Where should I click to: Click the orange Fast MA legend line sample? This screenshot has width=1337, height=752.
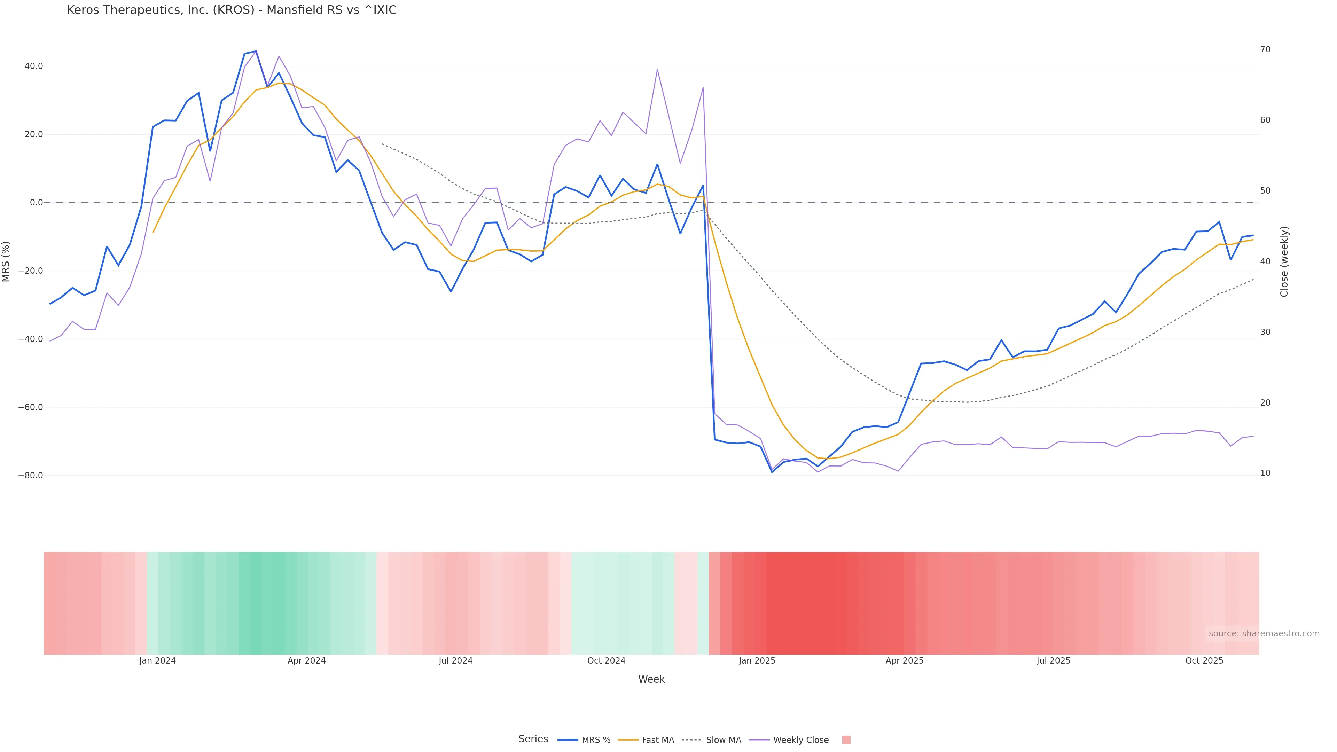point(627,739)
